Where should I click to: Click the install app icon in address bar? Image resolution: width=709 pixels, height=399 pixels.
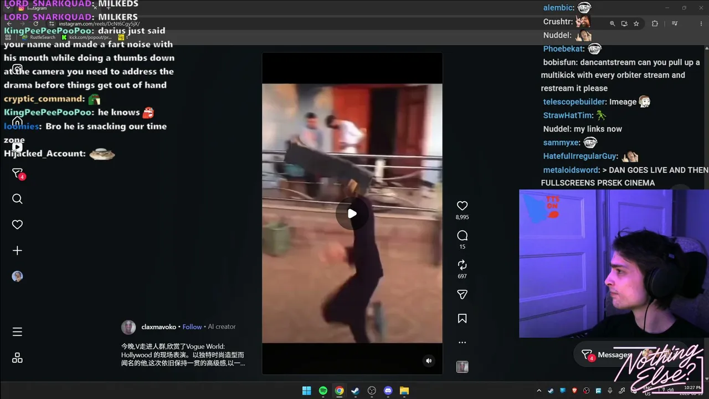point(624,24)
